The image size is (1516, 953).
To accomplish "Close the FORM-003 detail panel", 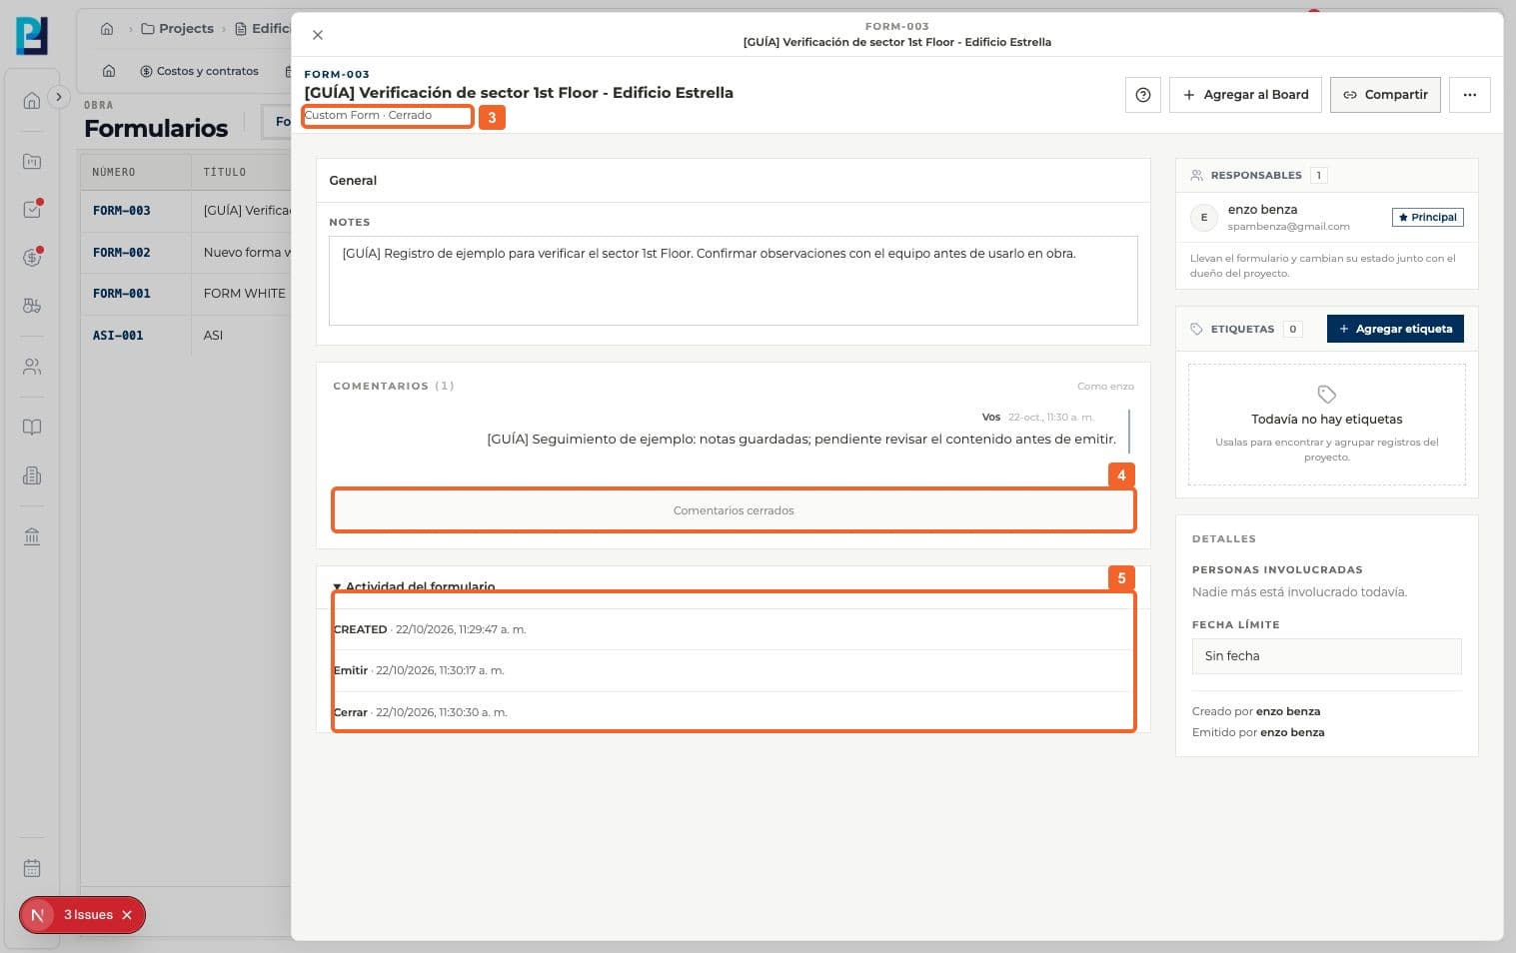I will [x=318, y=35].
